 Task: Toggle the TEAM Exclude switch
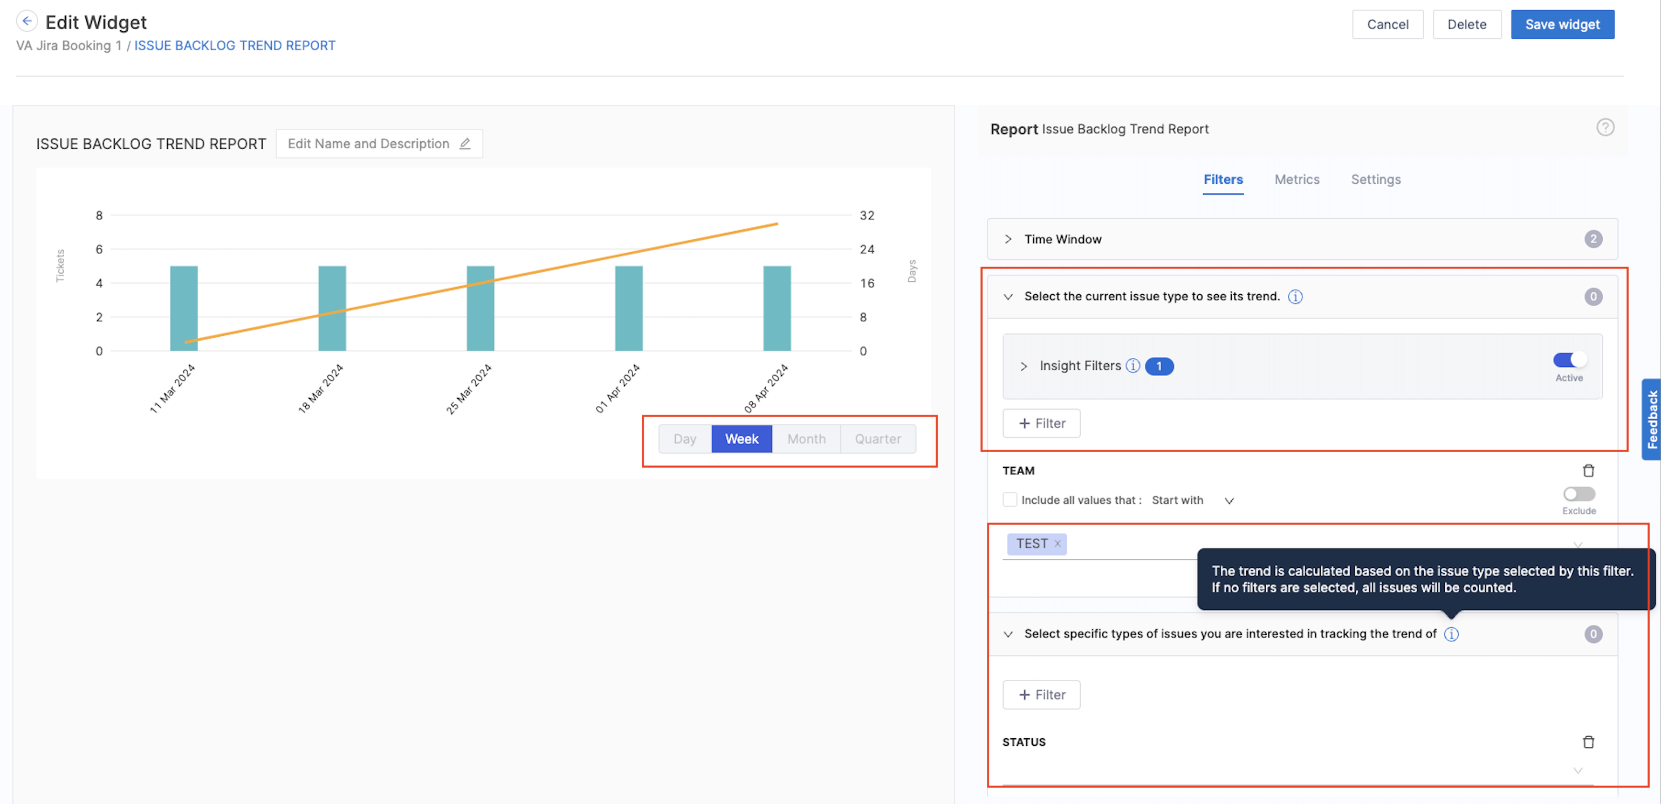pos(1578,494)
